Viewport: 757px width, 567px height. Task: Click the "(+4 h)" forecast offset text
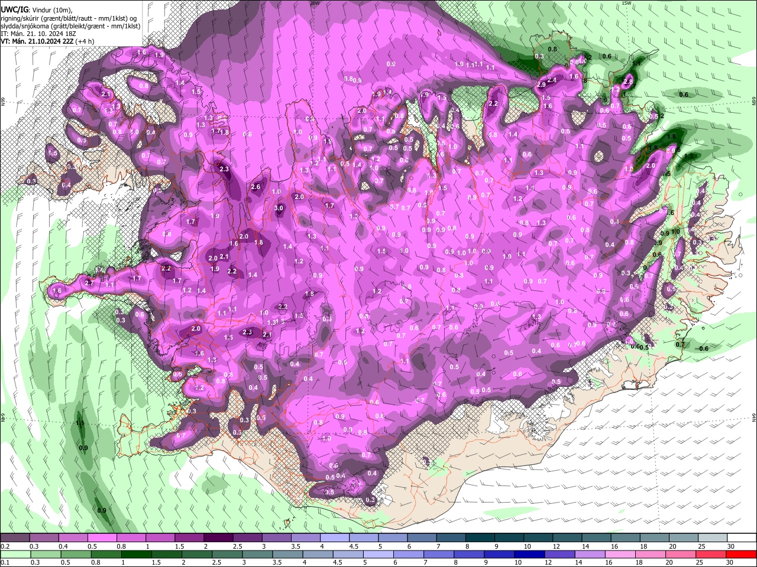point(86,41)
